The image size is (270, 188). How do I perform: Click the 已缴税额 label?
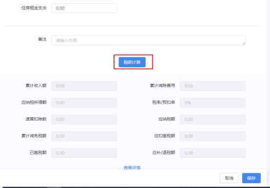click(38, 152)
